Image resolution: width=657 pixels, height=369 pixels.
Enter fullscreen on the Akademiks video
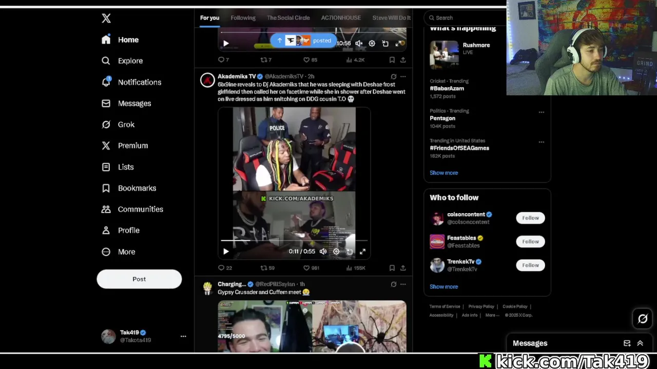coord(362,252)
